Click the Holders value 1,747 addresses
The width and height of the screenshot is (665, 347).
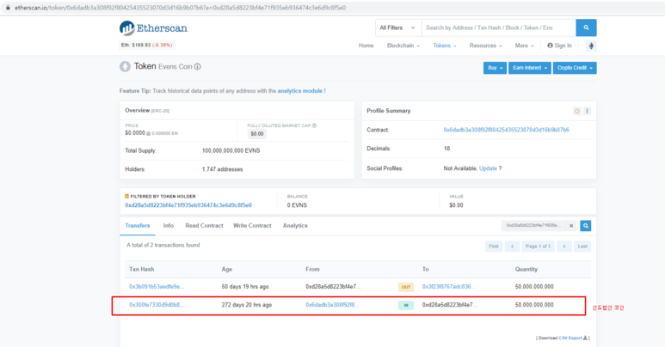pyautogui.click(x=222, y=169)
